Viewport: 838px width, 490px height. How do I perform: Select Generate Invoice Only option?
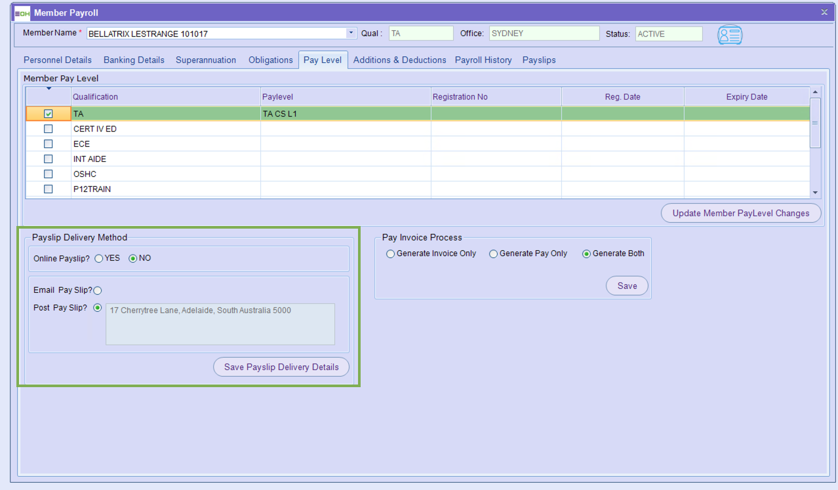[x=391, y=254]
